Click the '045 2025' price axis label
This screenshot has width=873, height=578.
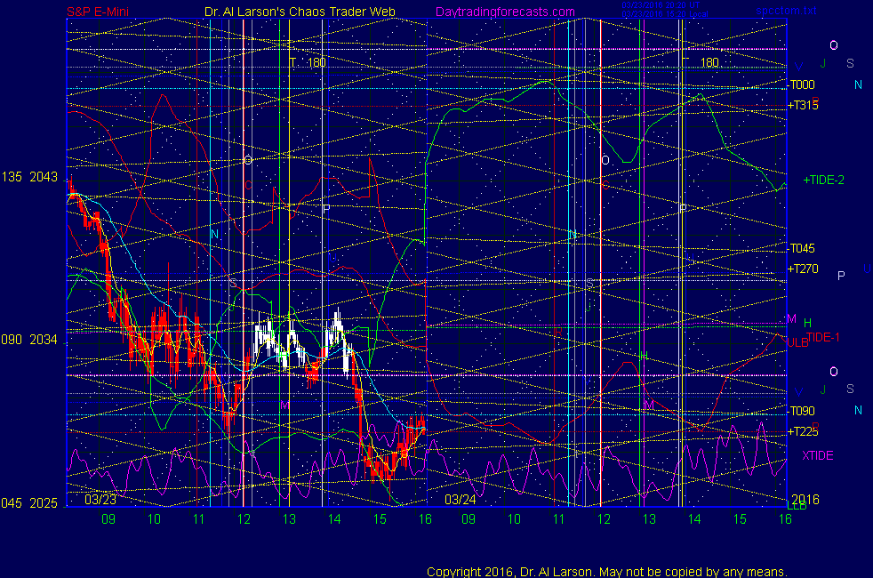coord(29,503)
